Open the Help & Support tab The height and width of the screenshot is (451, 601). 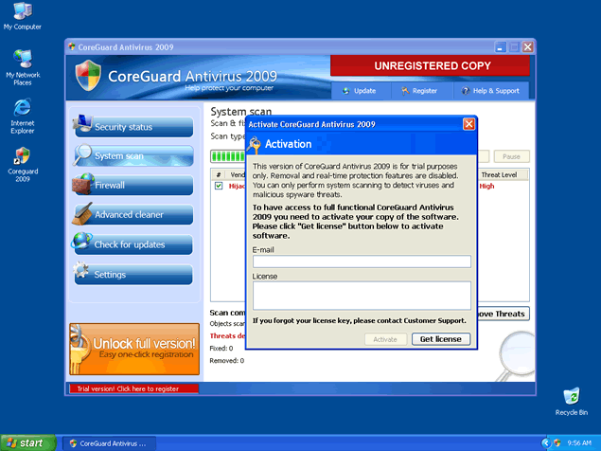[x=490, y=91]
